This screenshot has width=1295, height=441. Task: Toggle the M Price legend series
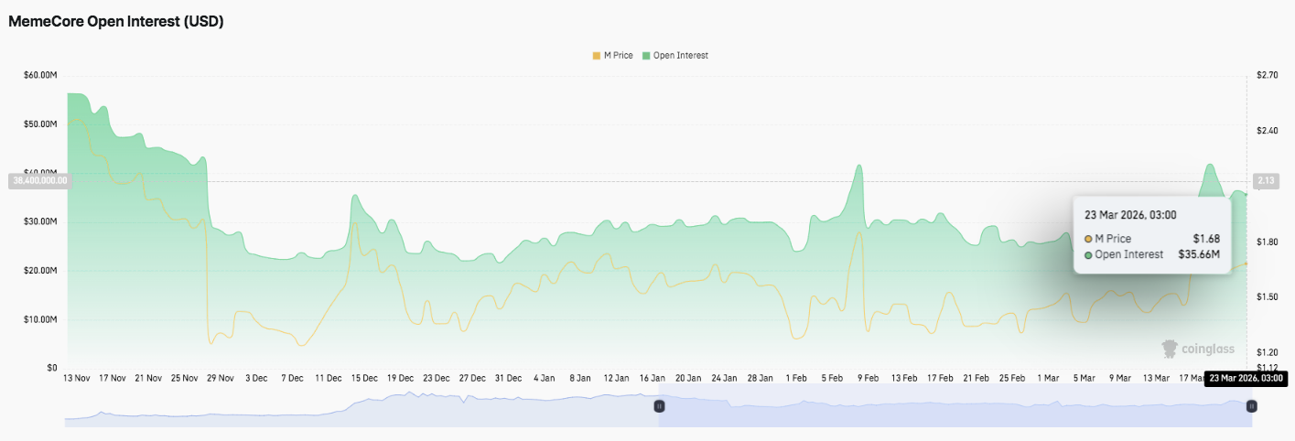tap(618, 56)
